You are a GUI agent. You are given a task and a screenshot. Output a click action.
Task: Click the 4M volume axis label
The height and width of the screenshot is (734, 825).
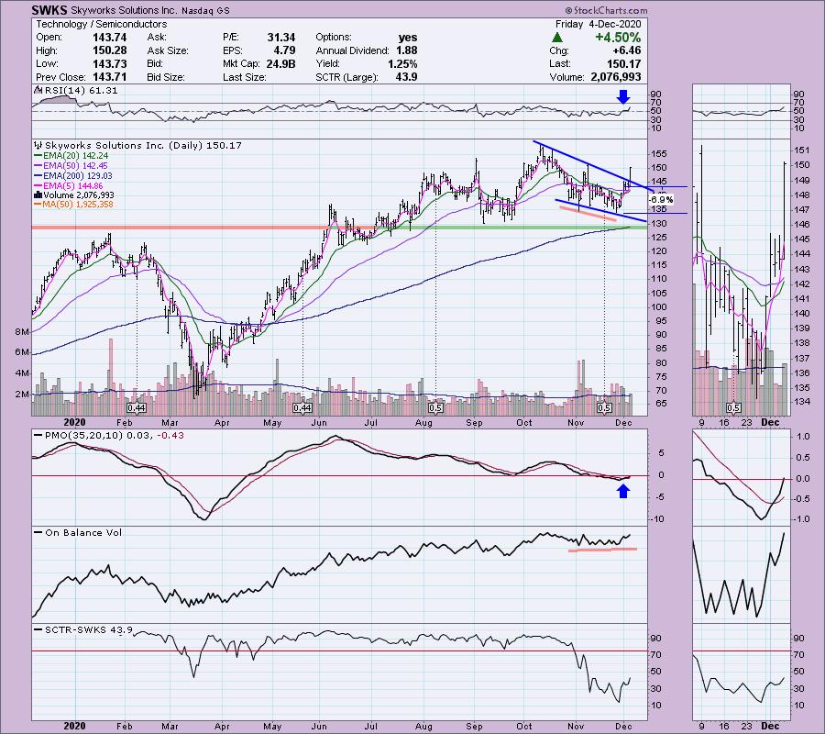tap(22, 373)
